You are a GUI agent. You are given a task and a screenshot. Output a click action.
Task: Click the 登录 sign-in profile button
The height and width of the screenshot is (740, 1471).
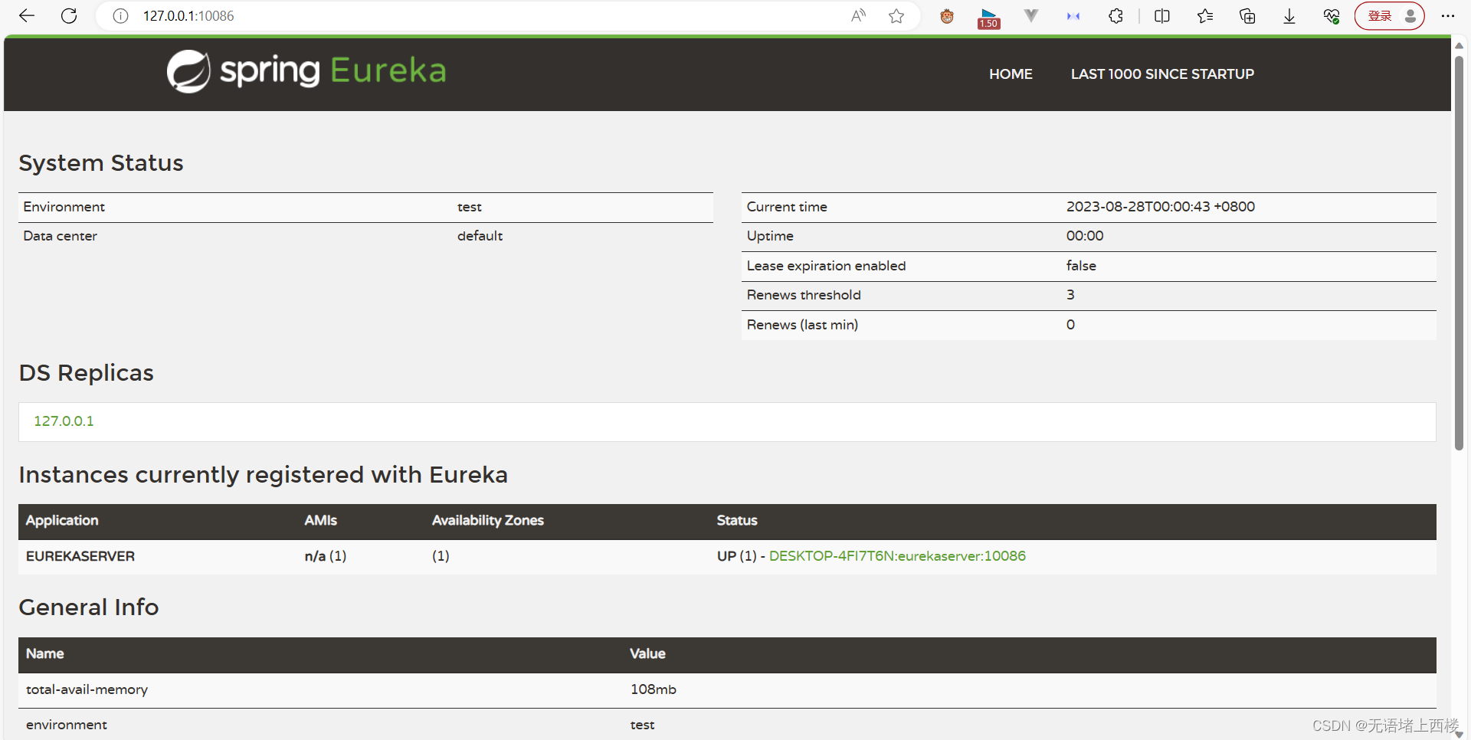point(1390,16)
